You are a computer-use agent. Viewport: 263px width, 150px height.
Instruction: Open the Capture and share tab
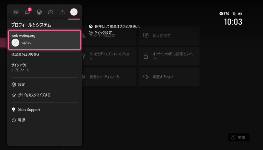(62, 12)
